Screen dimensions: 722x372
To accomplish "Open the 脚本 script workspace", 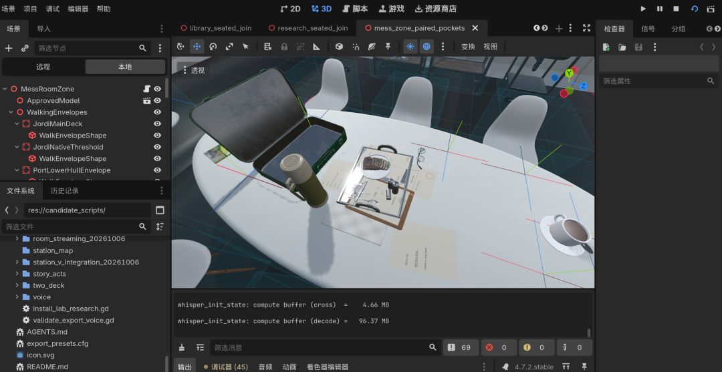I will [x=356, y=9].
